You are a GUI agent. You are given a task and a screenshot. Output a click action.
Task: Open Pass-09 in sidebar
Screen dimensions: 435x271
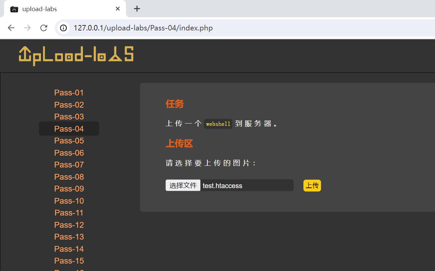(69, 189)
